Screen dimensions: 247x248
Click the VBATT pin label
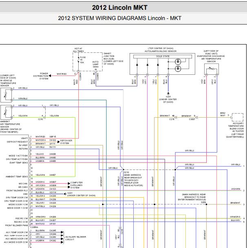(x=24, y=138)
